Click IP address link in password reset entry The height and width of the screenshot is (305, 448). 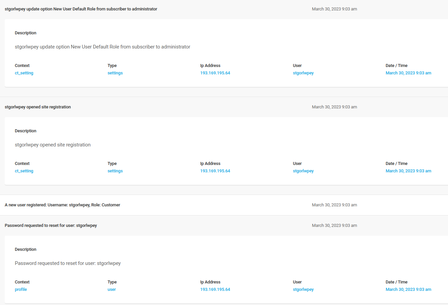[x=215, y=290]
